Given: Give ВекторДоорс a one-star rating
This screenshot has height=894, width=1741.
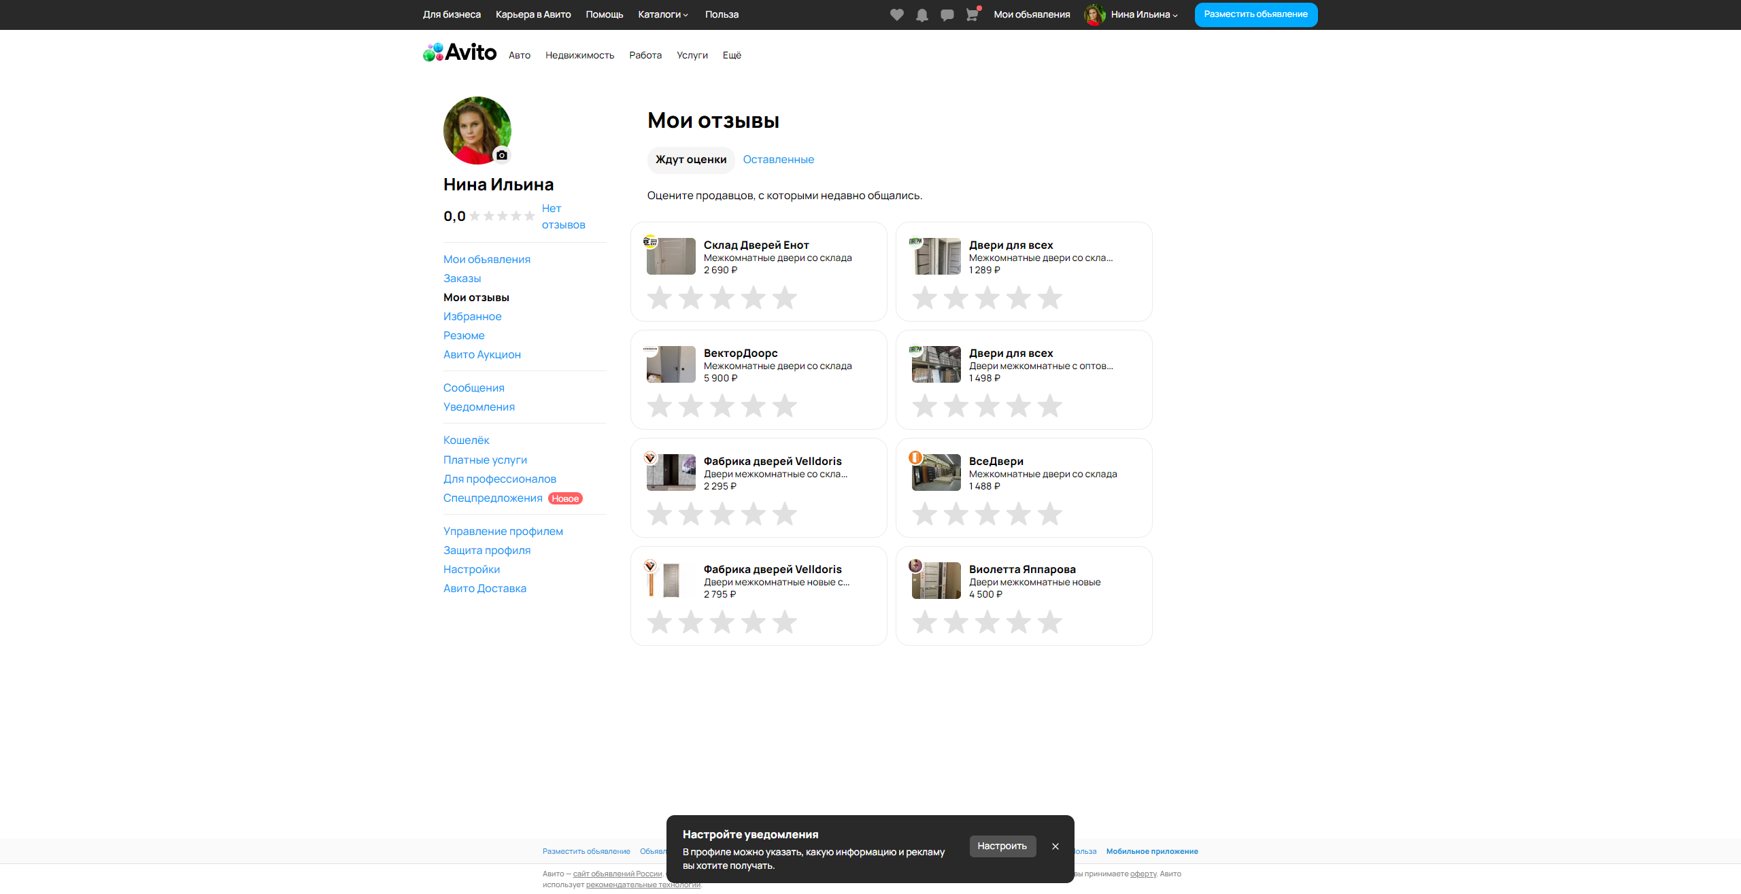Looking at the screenshot, I should 659,406.
